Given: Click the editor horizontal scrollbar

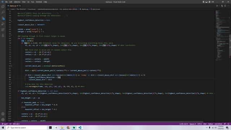Looking at the screenshot, I should [x=108, y=122].
